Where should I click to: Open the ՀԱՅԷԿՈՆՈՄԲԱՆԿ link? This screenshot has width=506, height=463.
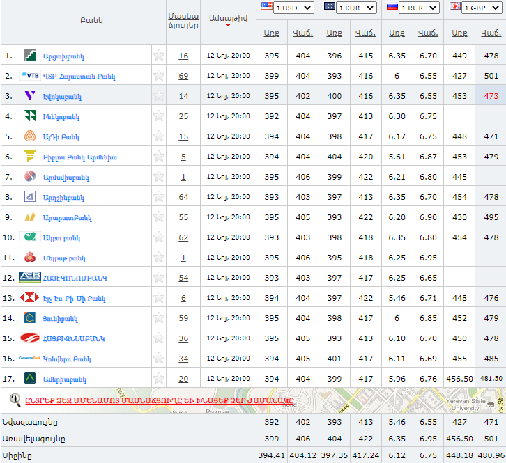tap(75, 278)
